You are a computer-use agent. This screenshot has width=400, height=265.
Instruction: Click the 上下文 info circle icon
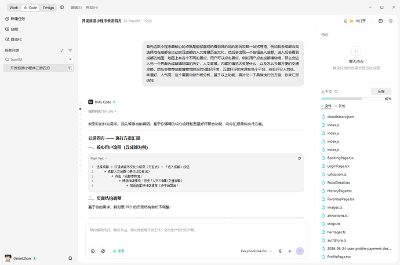(336, 91)
